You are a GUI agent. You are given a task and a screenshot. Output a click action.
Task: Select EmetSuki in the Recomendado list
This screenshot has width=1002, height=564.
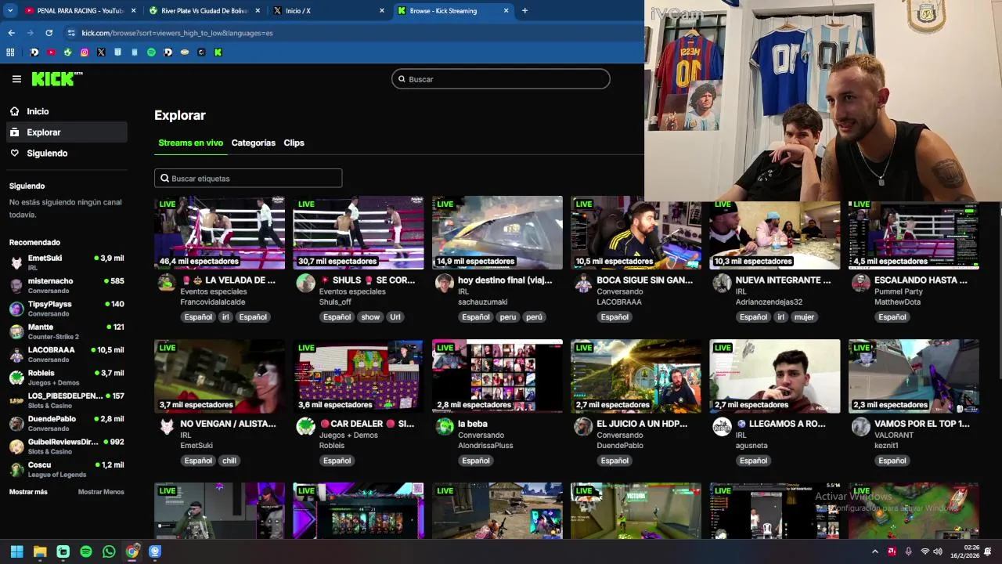(67, 262)
